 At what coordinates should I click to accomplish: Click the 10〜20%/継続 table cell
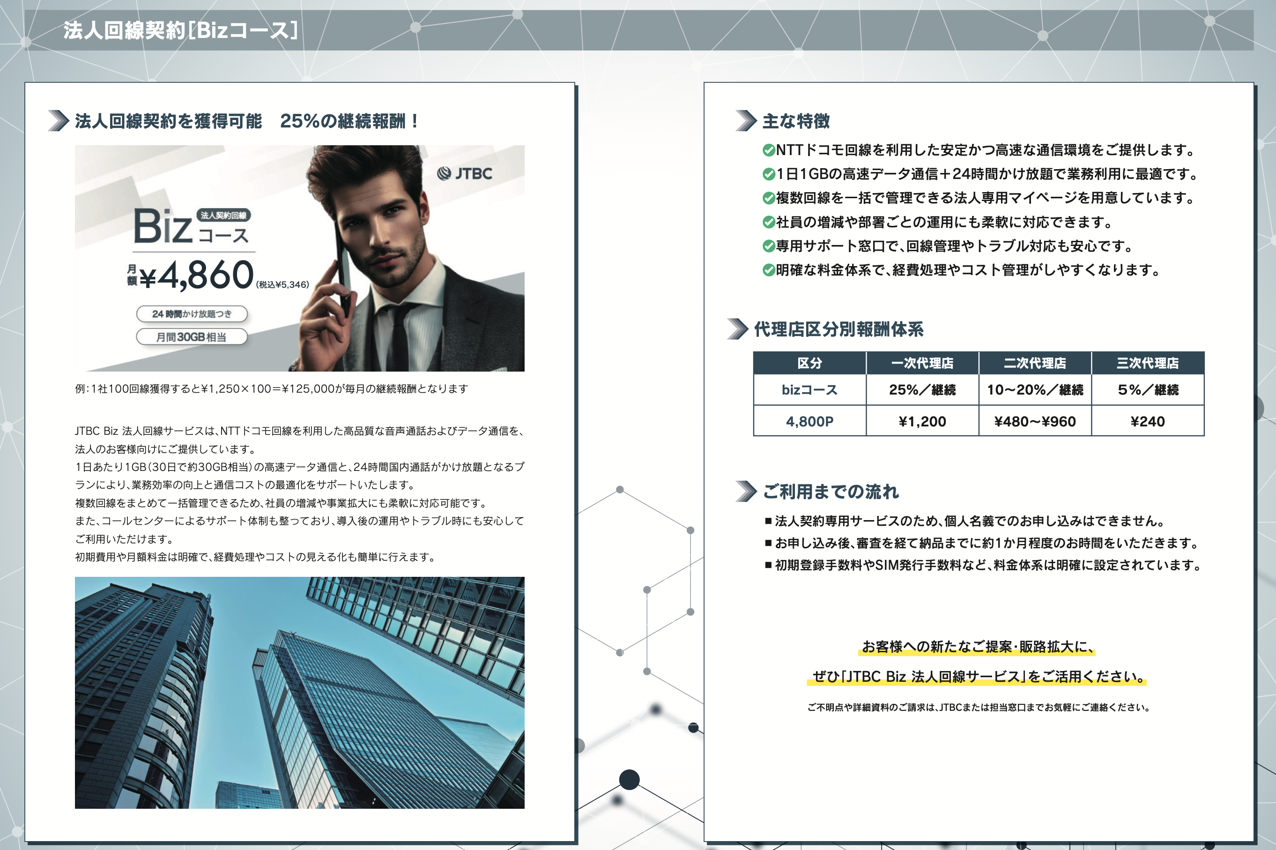coord(1035,390)
